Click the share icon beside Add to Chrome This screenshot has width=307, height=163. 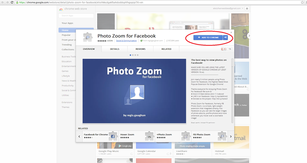pyautogui.click(x=225, y=37)
